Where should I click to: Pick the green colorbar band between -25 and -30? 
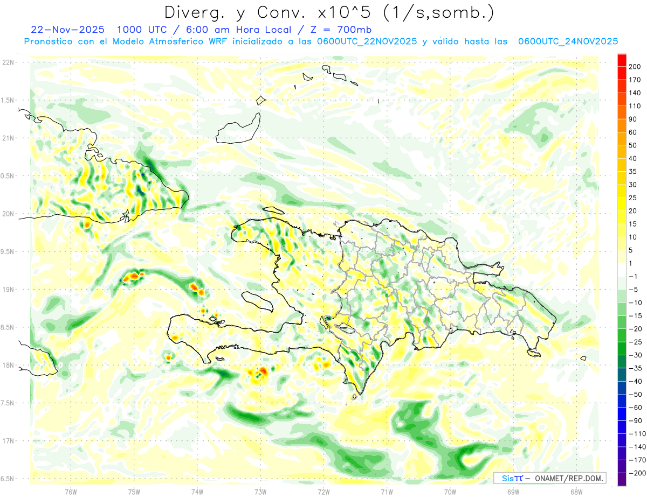tap(622, 349)
